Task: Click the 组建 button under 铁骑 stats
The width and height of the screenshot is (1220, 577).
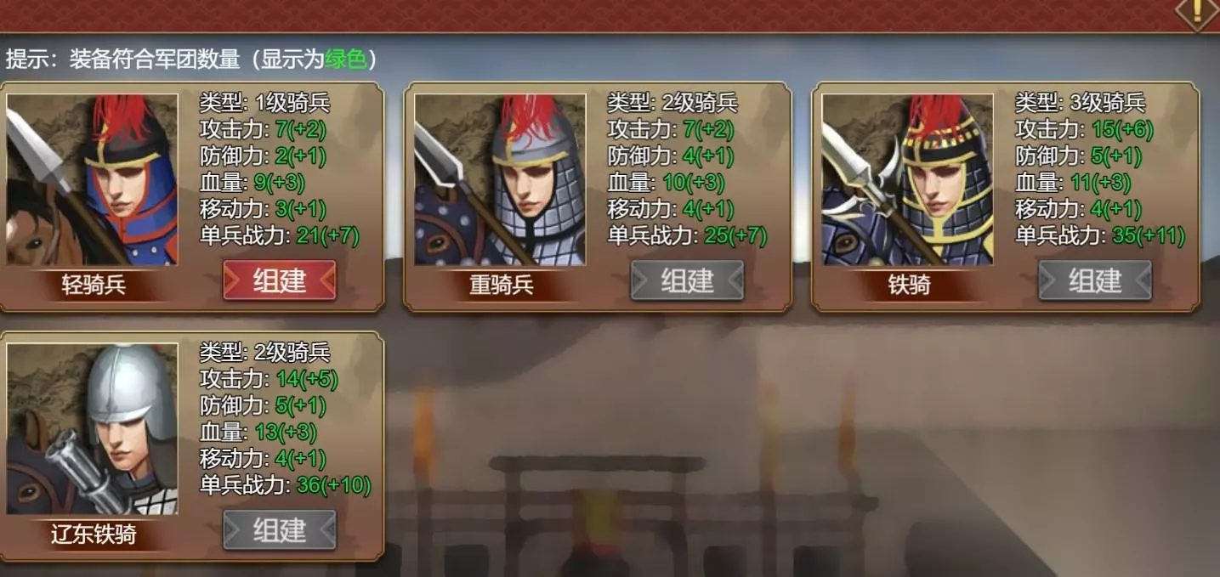Action: (1095, 280)
